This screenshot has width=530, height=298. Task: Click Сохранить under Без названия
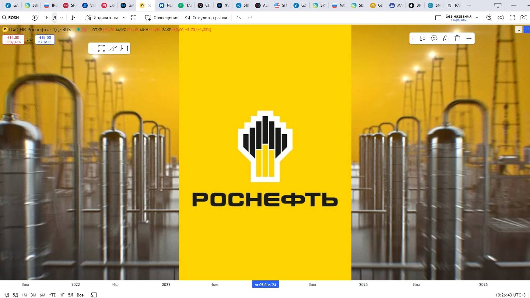click(x=458, y=20)
